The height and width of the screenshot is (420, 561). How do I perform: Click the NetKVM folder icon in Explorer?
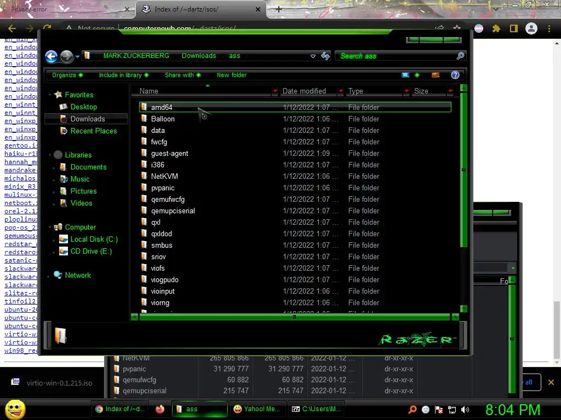[x=144, y=176]
